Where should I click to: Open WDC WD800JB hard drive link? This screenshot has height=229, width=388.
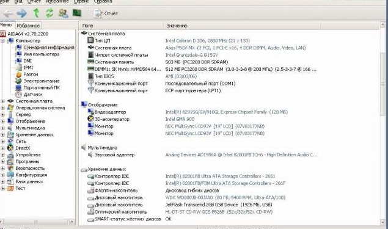pos(225,198)
